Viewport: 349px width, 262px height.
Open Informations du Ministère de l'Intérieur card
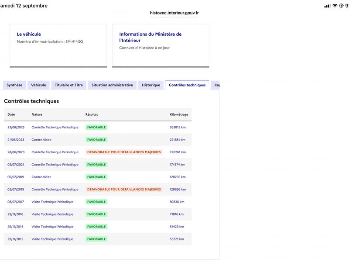click(x=161, y=45)
